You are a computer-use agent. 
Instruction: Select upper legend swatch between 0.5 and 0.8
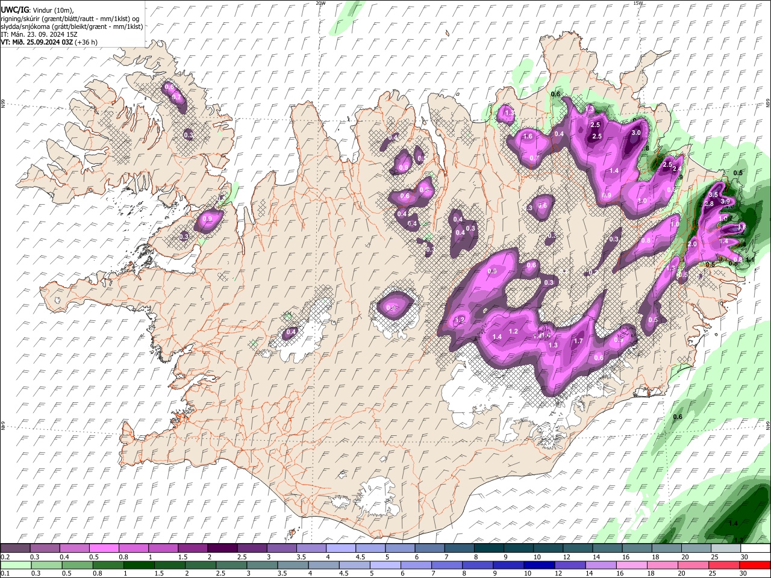pyautogui.click(x=104, y=548)
